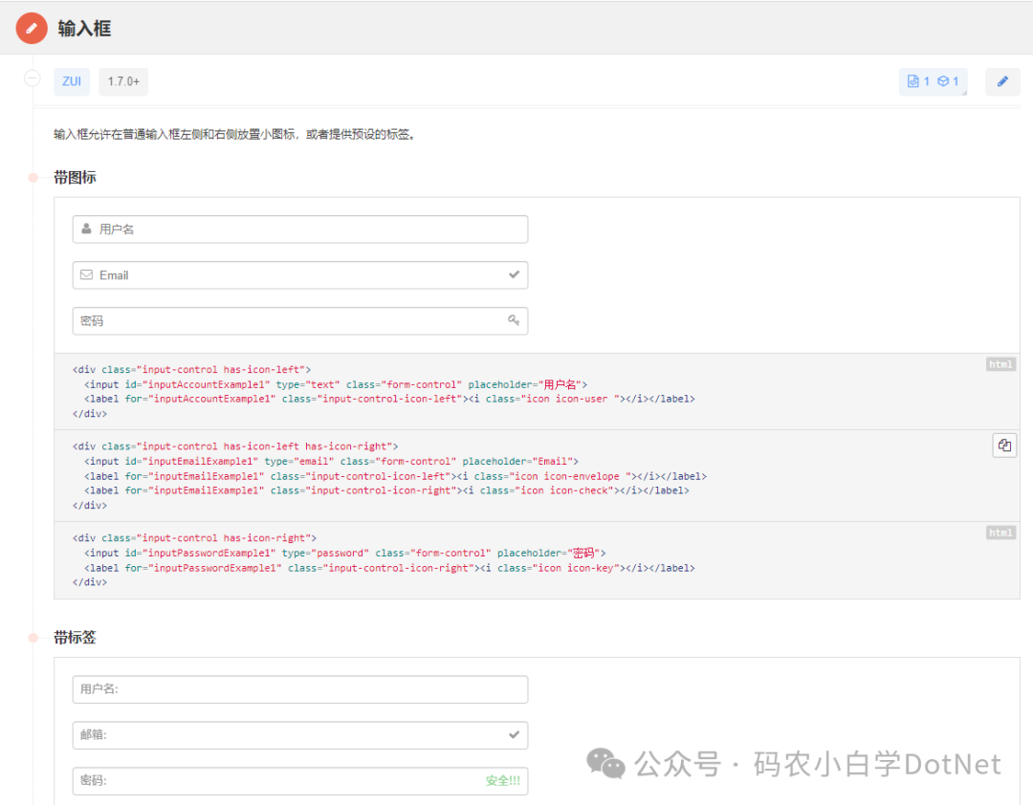This screenshot has height=805, width=1033.
Task: Click the cube icon in the top-right badge
Action: point(942,81)
